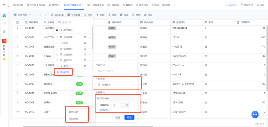Add a new tab with plus icon
This screenshot has height=127, width=268.
174,5
